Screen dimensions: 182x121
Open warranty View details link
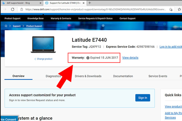point(130,58)
